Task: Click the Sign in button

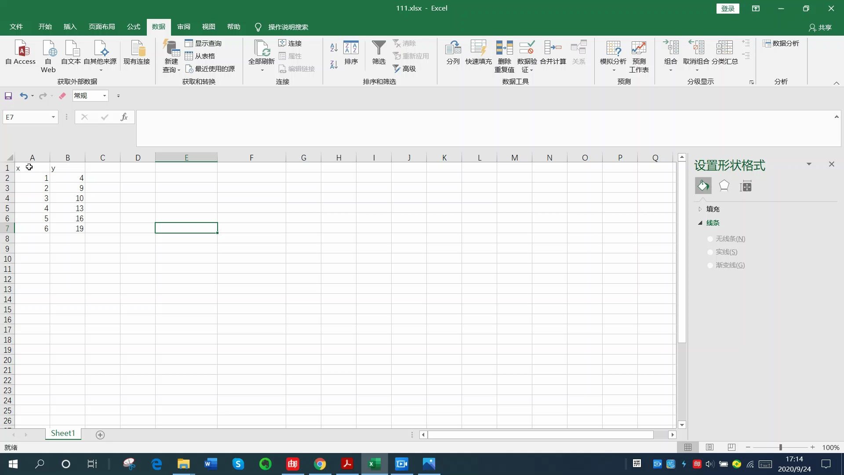Action: 728,8
